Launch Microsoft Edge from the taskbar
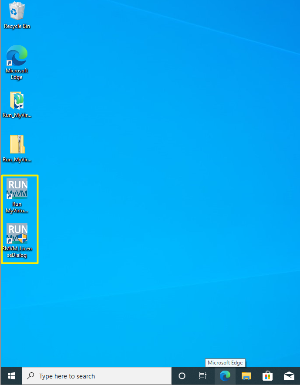300x385 pixels. (225, 376)
